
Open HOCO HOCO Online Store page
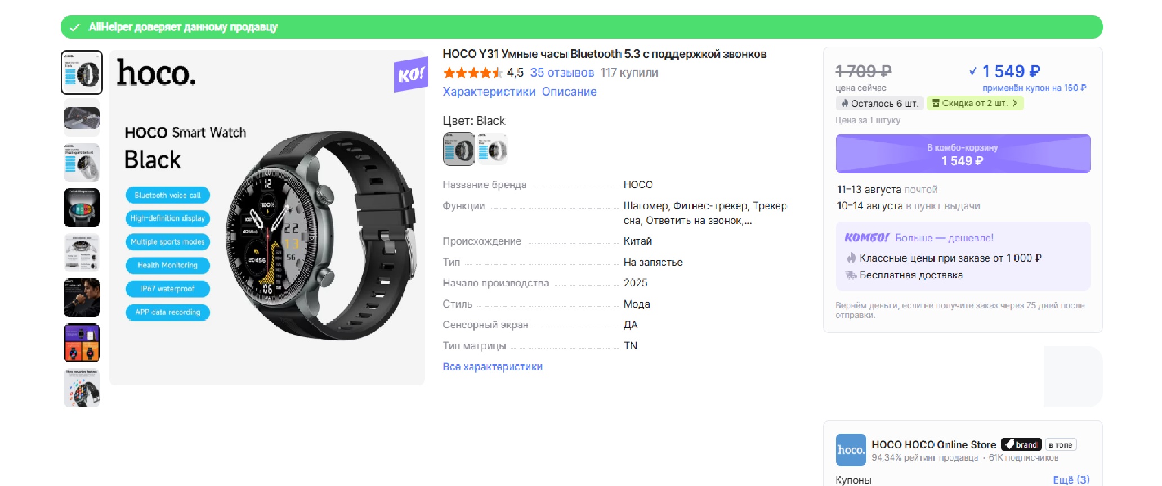click(x=933, y=444)
